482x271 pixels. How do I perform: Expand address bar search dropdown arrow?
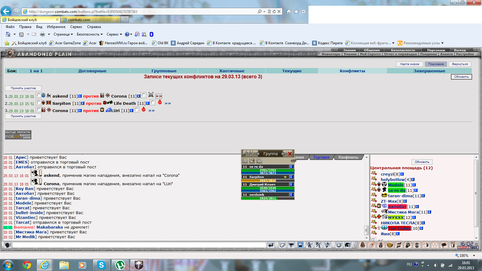tap(264, 12)
